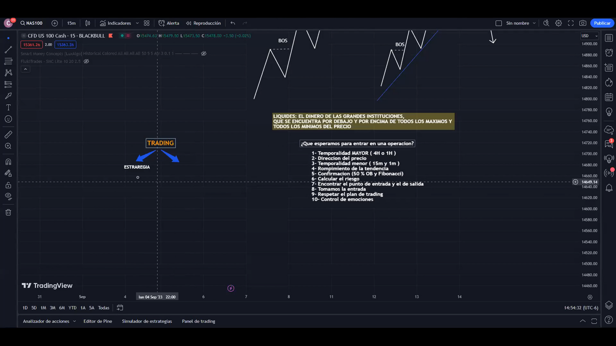Click the 14:54:32 (UTC-6) timezone clock
616x346 pixels.
click(x=581, y=308)
